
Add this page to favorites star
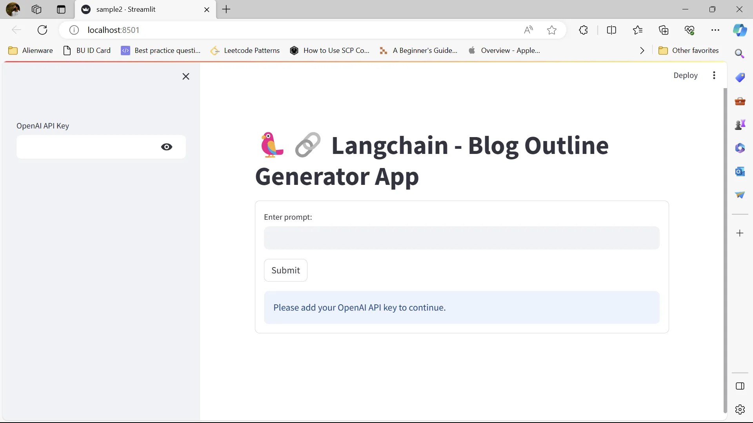[x=552, y=30]
